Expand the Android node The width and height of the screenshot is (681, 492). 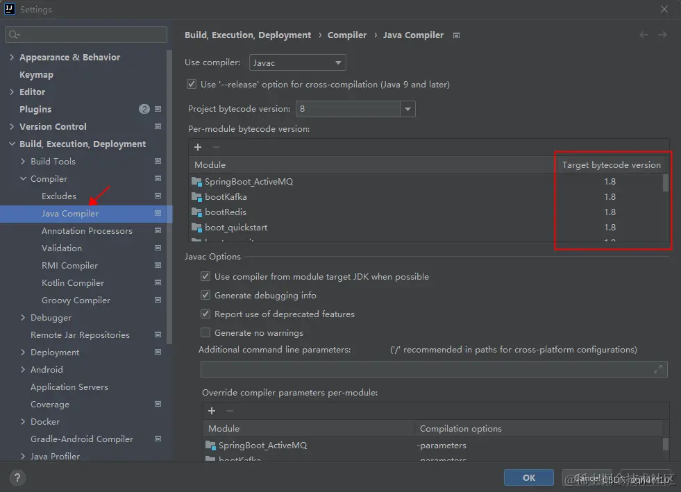click(23, 370)
